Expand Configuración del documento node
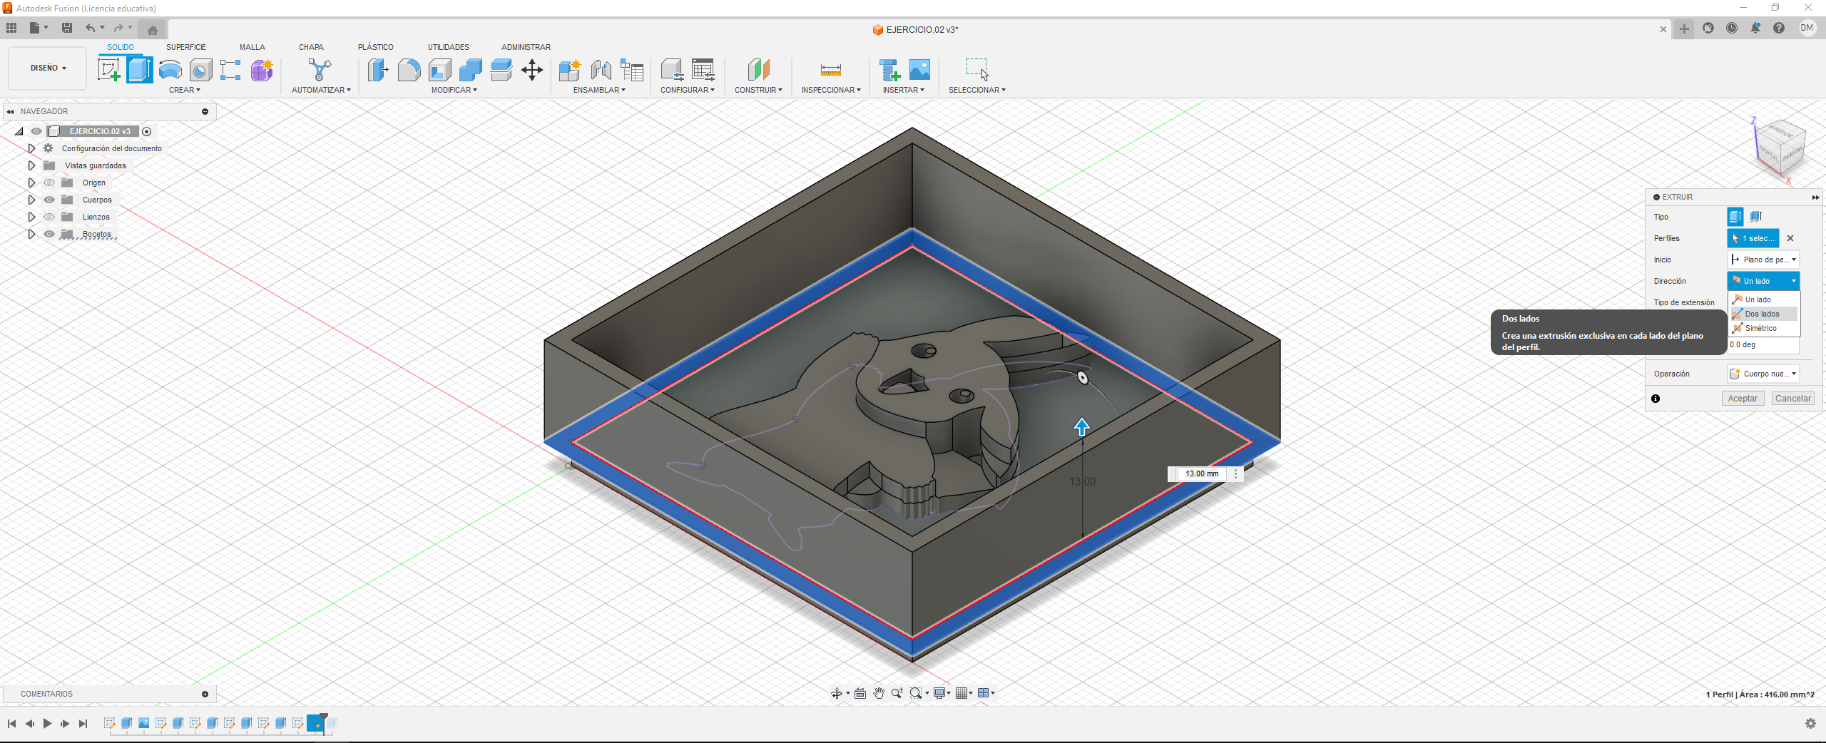1826x743 pixels. click(x=31, y=148)
